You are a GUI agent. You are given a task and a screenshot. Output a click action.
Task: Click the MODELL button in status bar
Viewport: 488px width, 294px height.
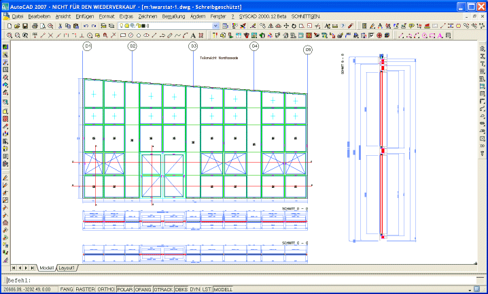223,289
